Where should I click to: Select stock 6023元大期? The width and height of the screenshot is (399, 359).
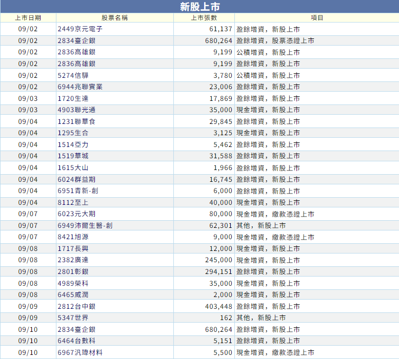coord(76,214)
